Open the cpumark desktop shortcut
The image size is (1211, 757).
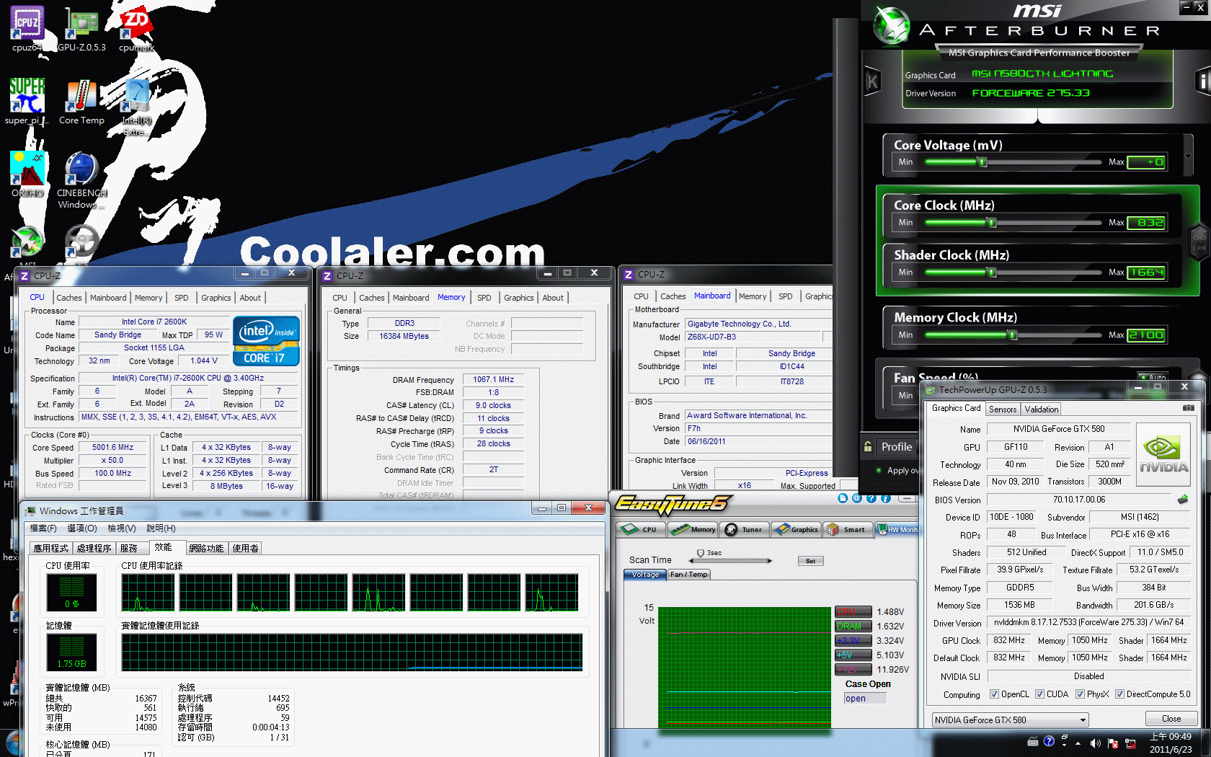136,29
